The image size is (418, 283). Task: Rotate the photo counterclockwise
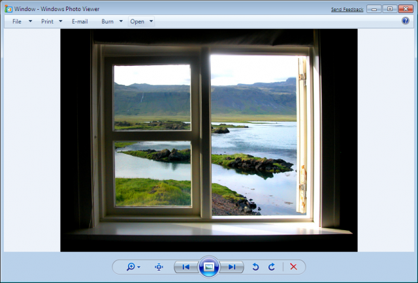click(255, 267)
